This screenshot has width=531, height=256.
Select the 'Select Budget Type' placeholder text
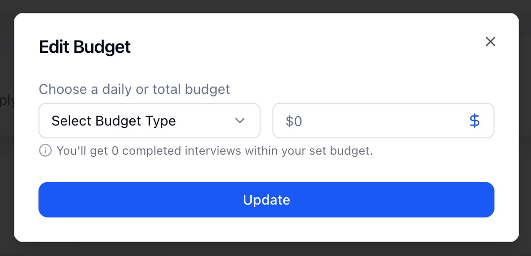[x=114, y=121]
